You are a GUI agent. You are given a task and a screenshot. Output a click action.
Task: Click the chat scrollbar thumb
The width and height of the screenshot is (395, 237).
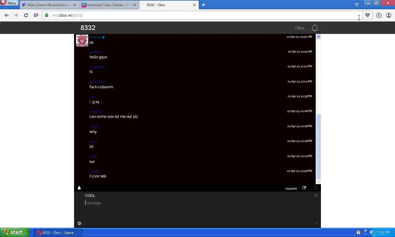318,146
